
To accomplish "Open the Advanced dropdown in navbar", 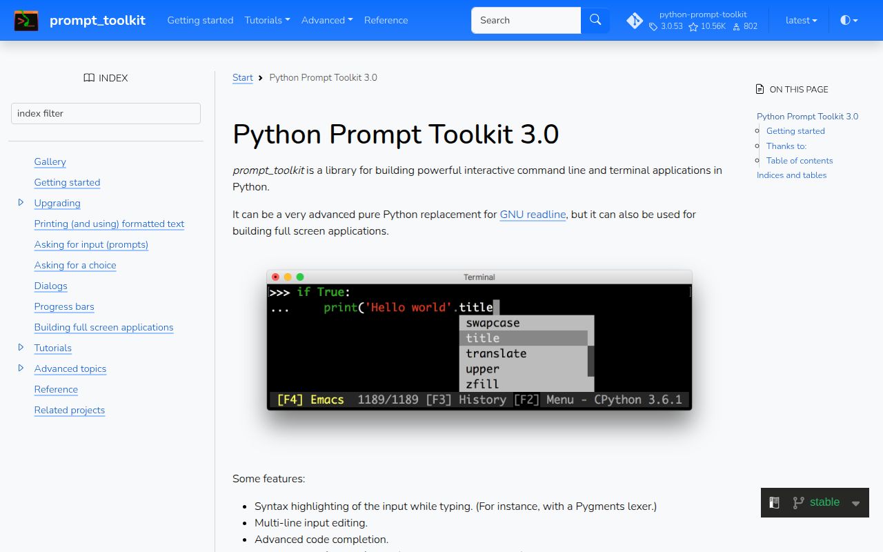I will (327, 20).
